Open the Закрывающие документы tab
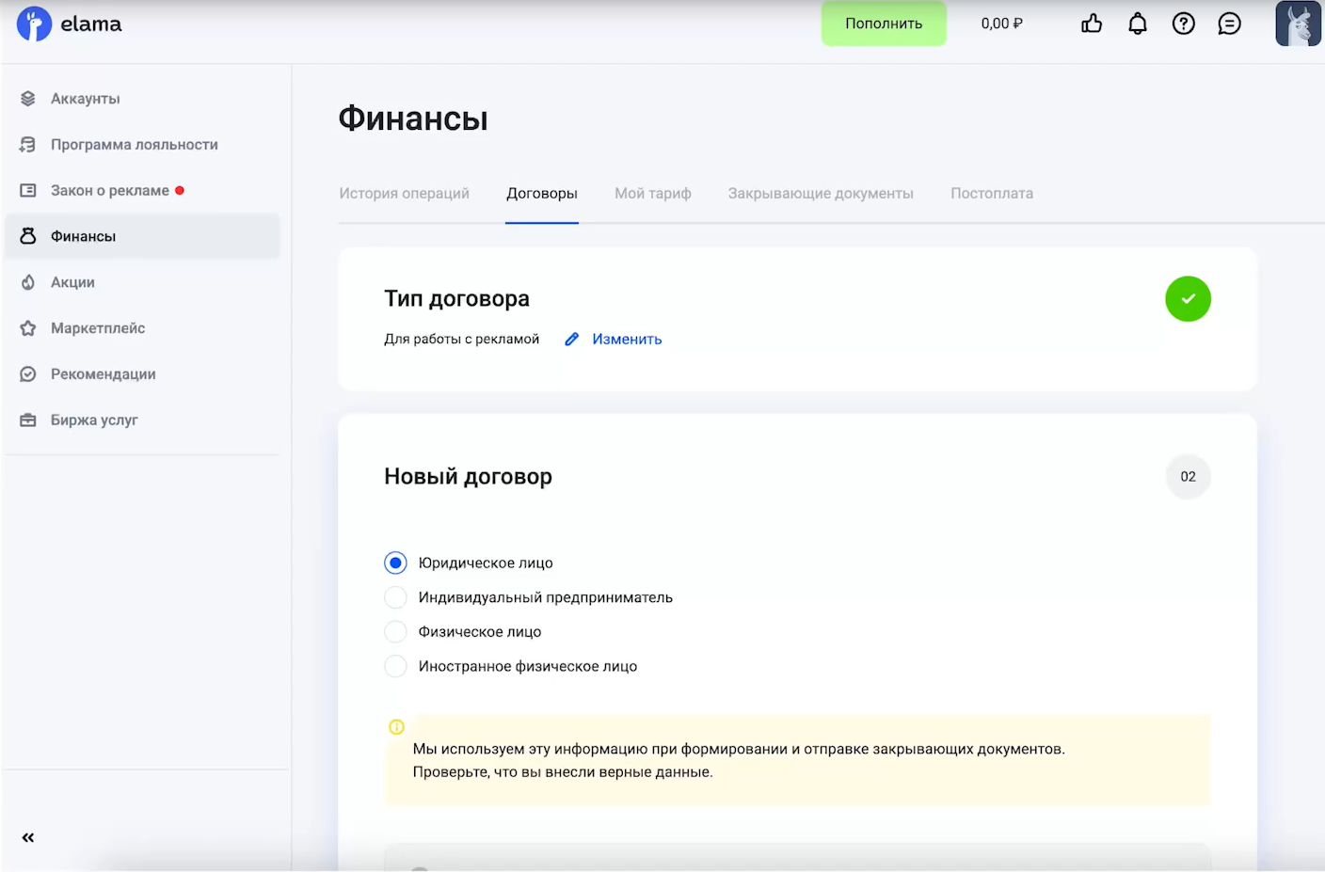The height and width of the screenshot is (872, 1325). click(821, 193)
